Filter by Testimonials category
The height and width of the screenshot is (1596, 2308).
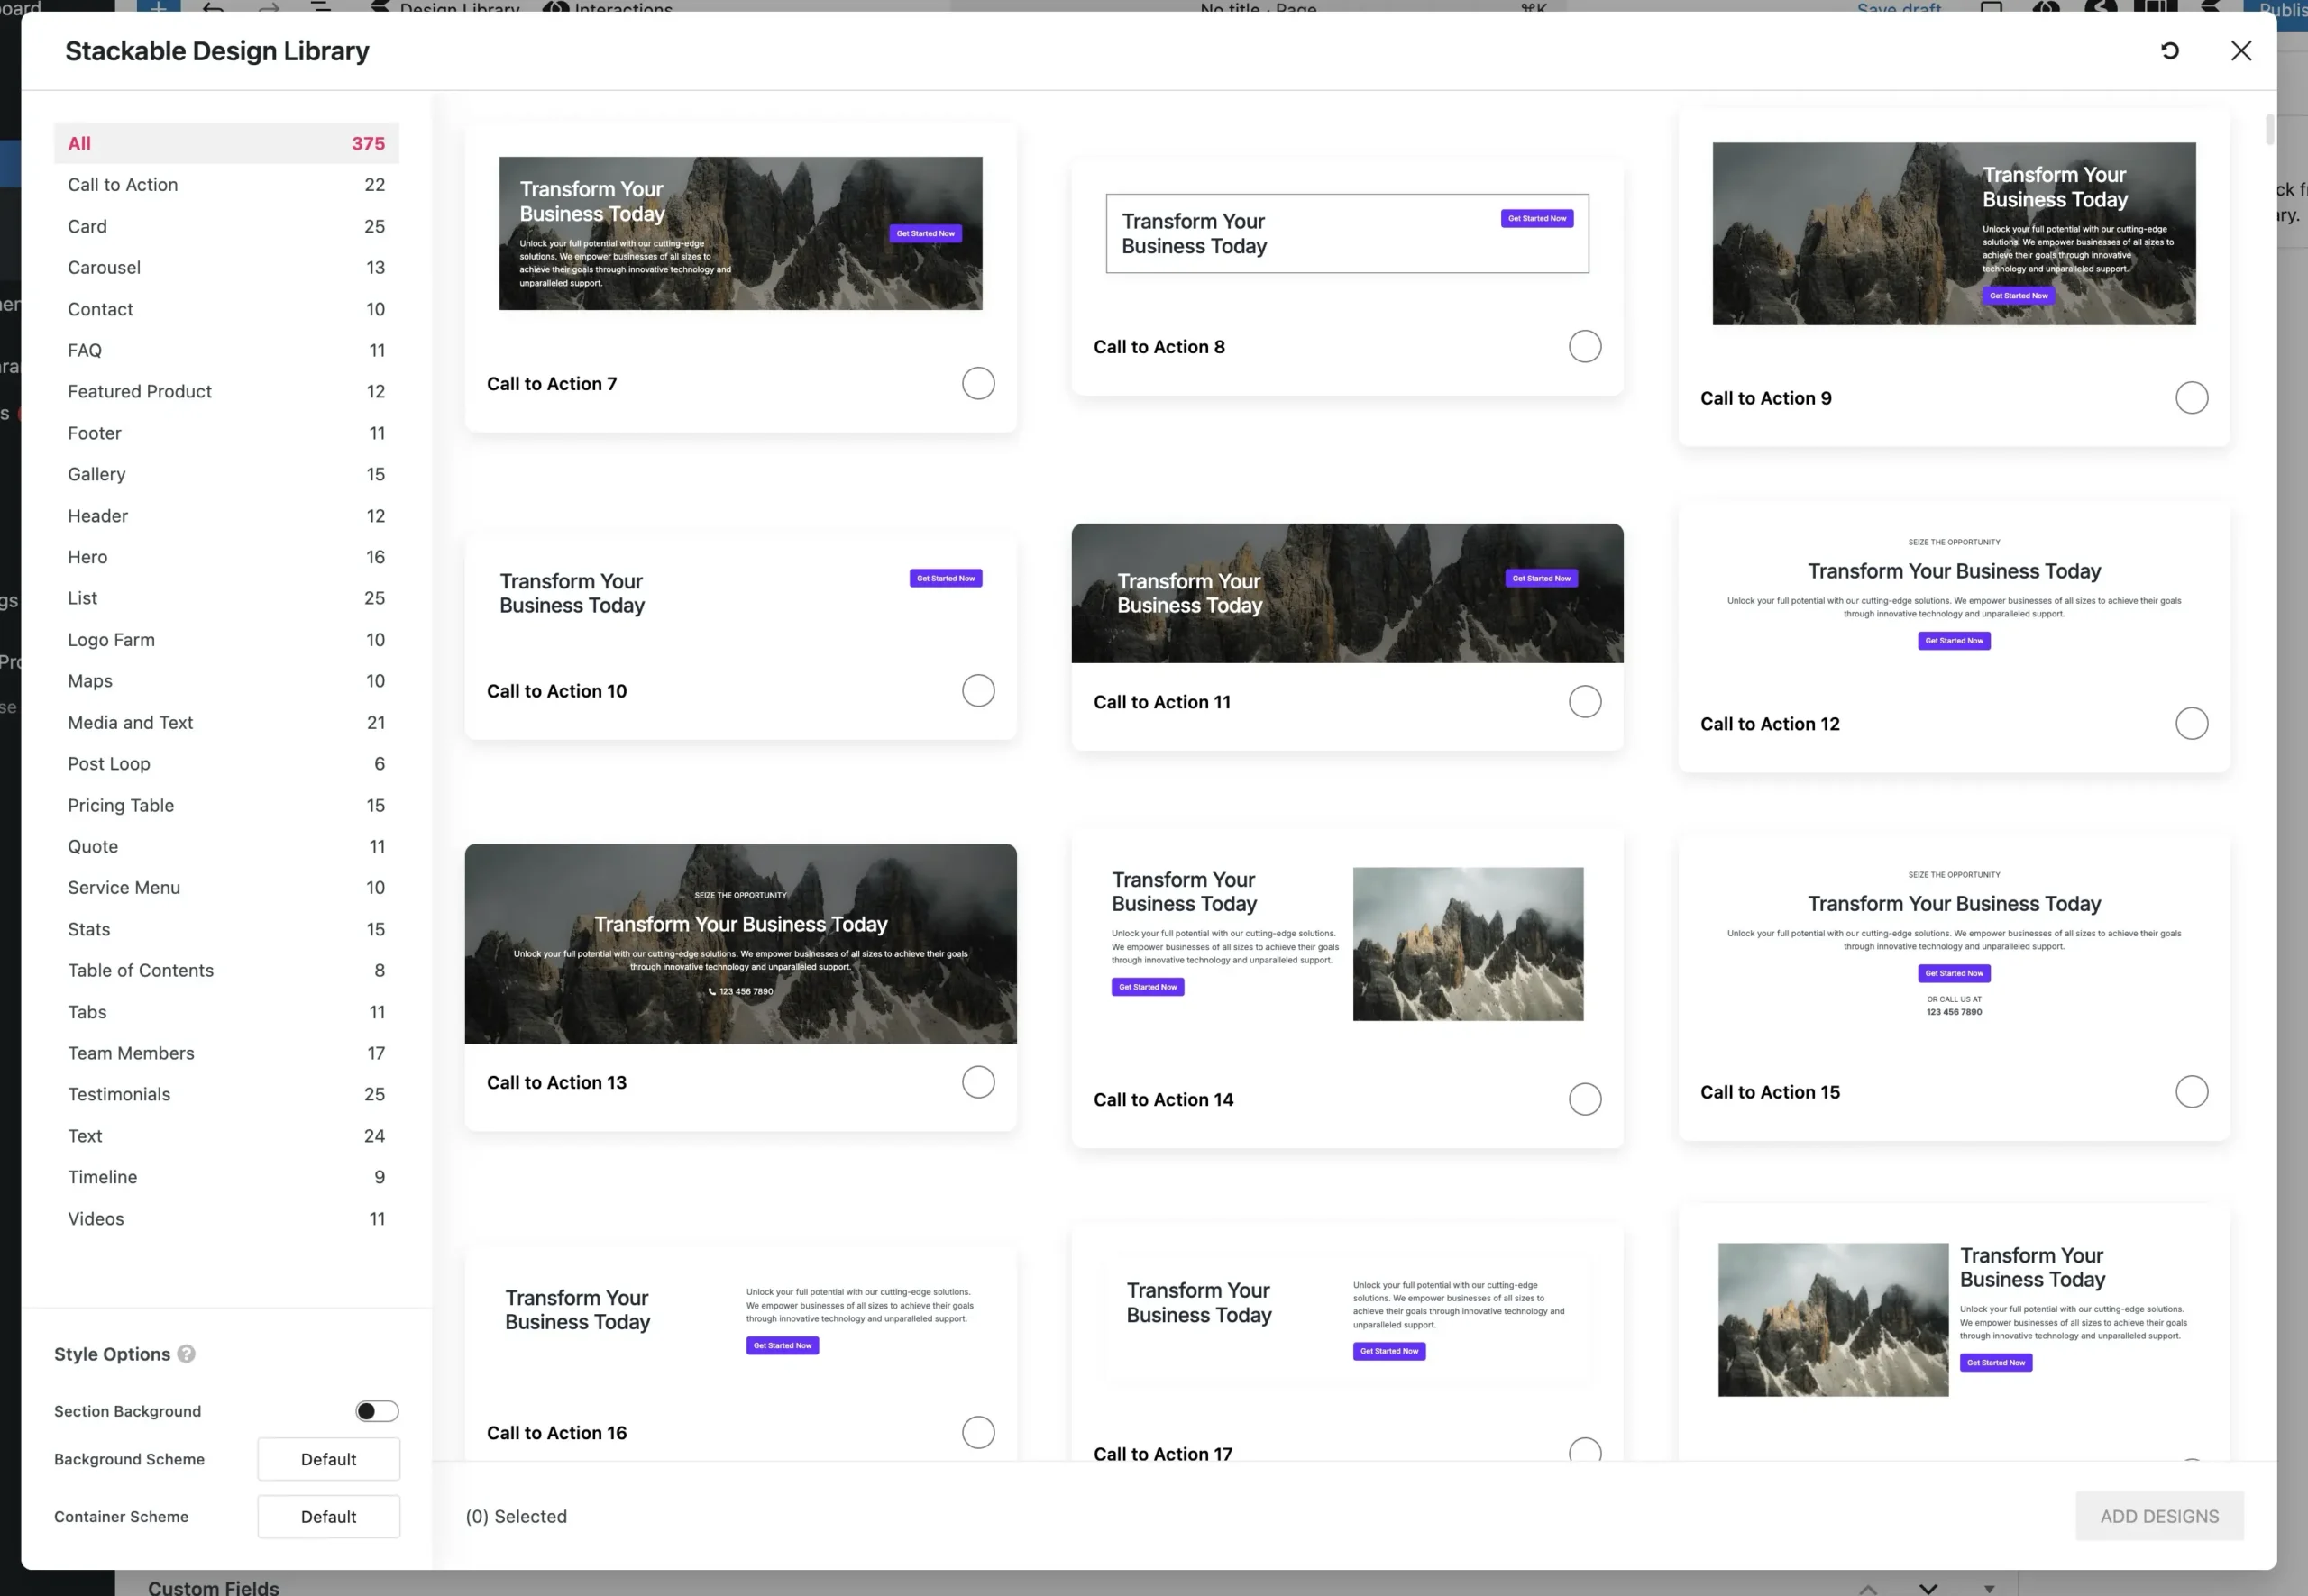[226, 1094]
